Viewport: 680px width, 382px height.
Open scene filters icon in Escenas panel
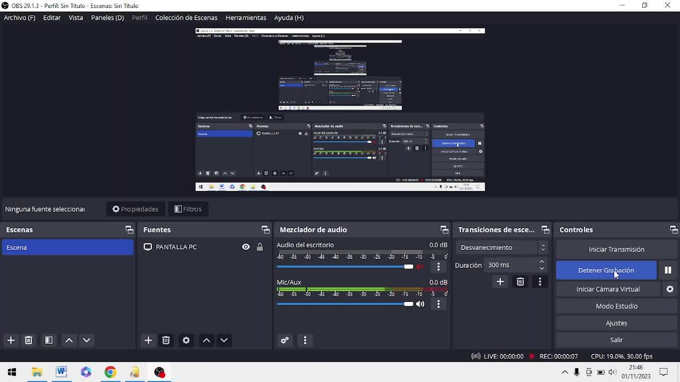pos(48,340)
